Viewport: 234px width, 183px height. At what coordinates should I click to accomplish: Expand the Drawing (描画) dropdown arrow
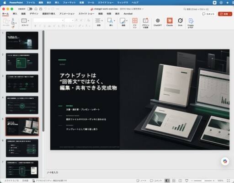click(x=127, y=21)
